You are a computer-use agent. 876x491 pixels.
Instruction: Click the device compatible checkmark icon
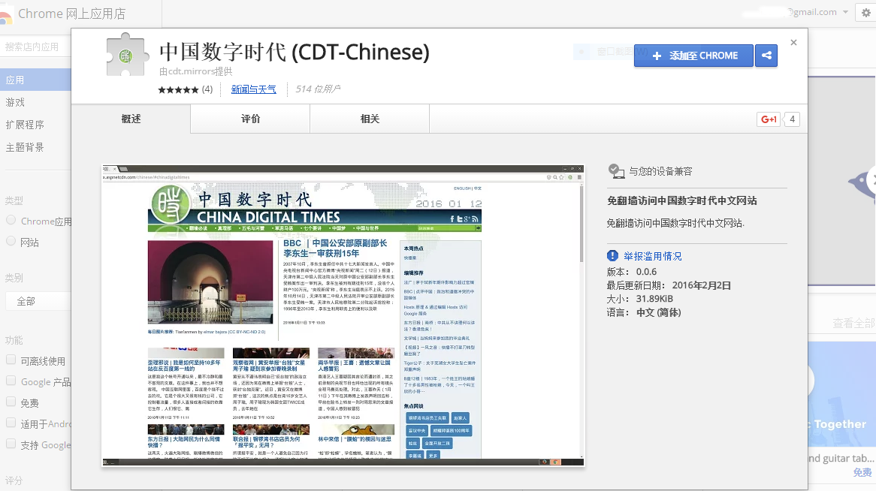coord(616,171)
